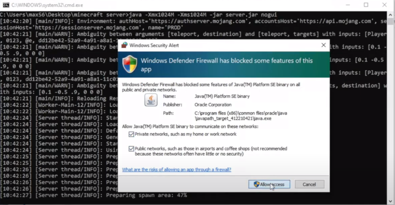Cancel the Windows Security Alert dialog
The width and height of the screenshot is (395, 205).
(309, 184)
